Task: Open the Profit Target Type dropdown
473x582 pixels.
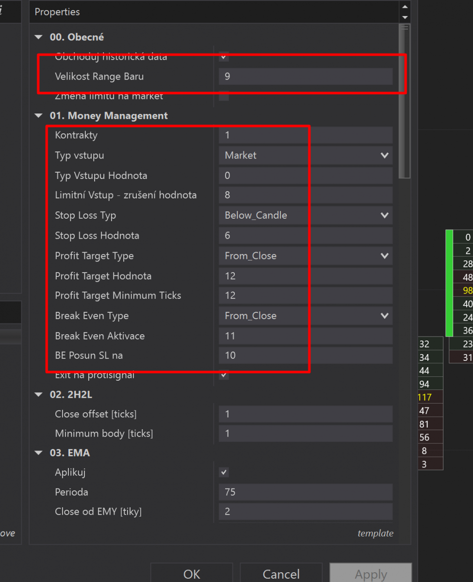Action: 305,256
